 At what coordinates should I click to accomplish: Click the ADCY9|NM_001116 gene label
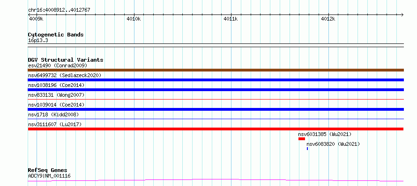(x=49, y=176)
